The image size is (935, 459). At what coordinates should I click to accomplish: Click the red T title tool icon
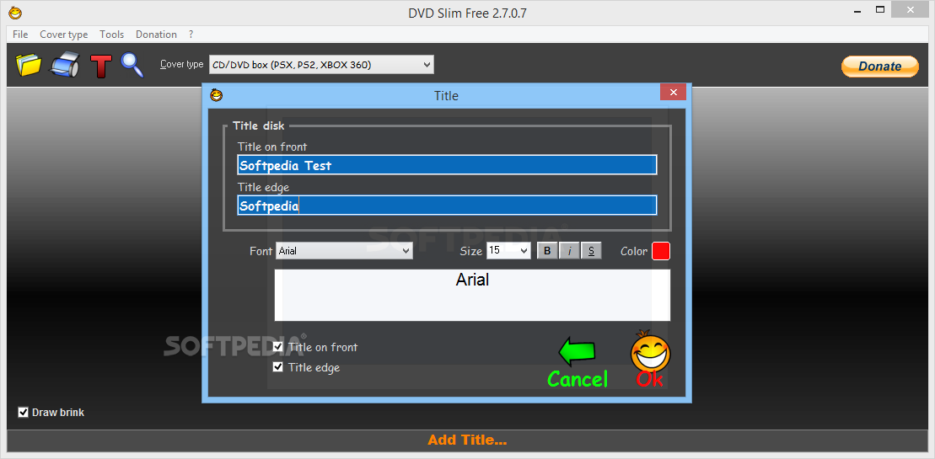(101, 65)
